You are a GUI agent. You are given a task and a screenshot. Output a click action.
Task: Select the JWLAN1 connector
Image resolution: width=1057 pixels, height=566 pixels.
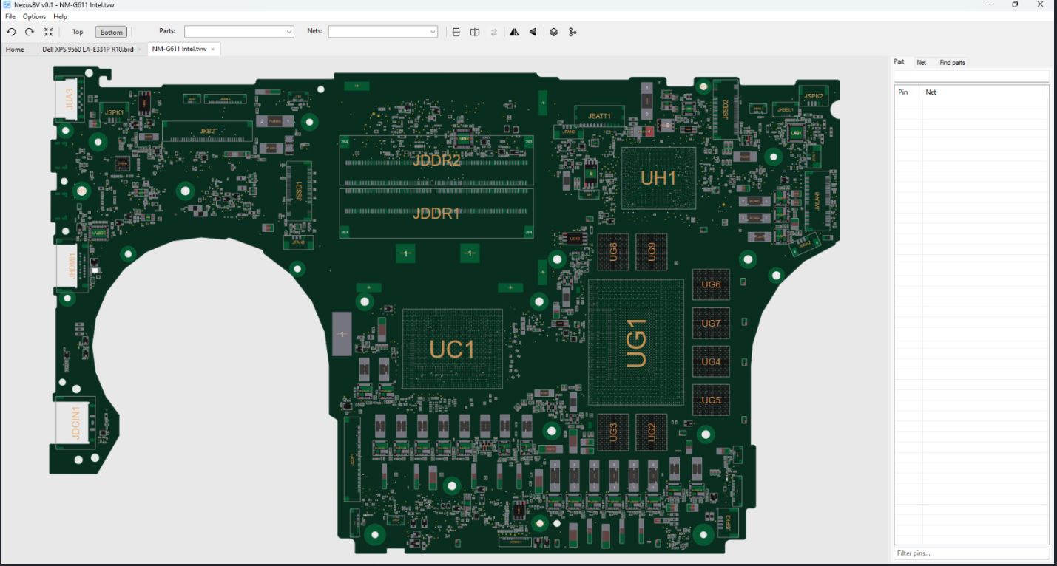pos(817,200)
